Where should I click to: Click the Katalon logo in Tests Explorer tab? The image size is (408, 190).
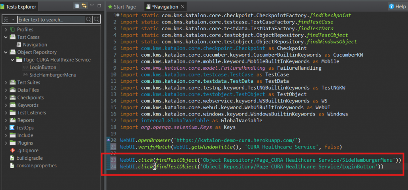click(2, 6)
